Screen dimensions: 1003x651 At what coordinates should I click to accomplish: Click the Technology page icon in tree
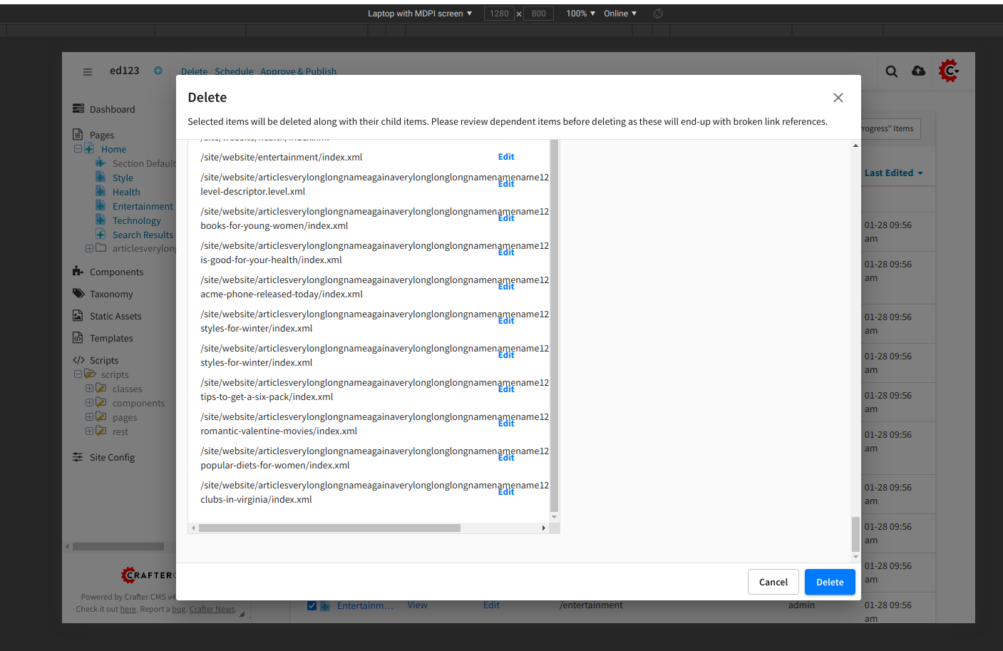point(101,220)
